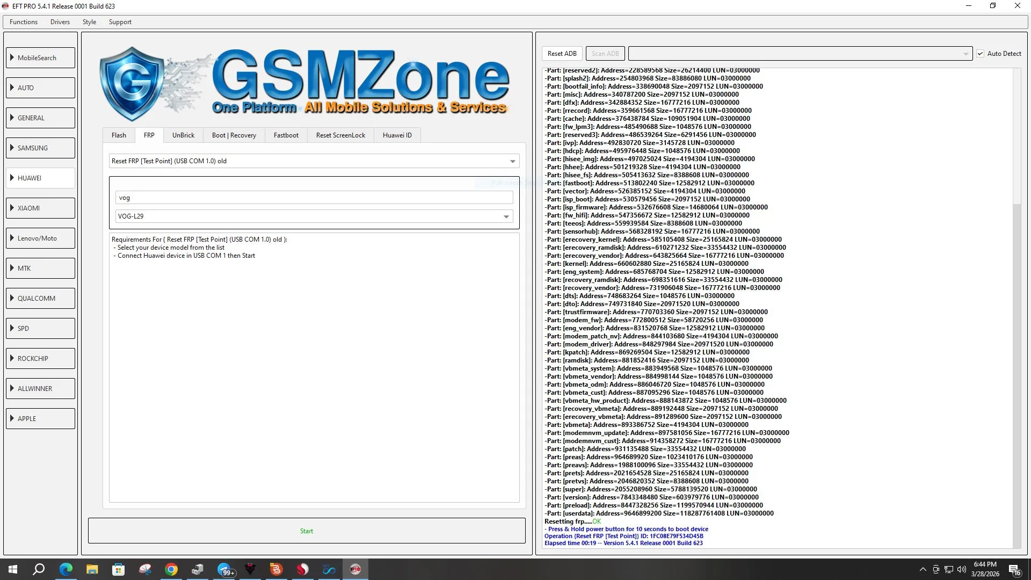The height and width of the screenshot is (580, 1031).
Task: Click the EFT Pro taskbar icon
Action: point(355,569)
